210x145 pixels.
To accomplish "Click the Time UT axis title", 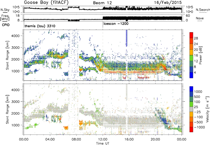I will [103, 143].
